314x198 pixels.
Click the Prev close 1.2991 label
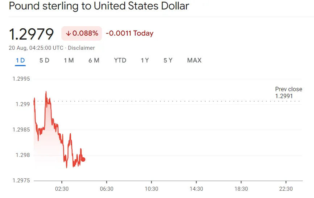(x=288, y=93)
